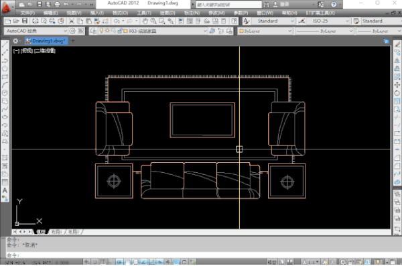The height and width of the screenshot is (266, 402).
Task: Add a new drawing tab with plus
Action: (73, 41)
